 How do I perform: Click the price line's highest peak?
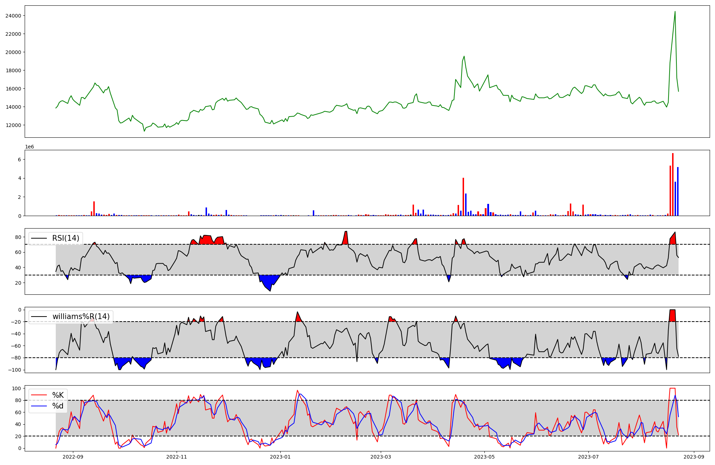click(x=675, y=12)
